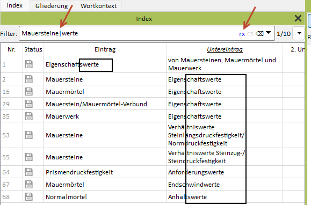Click the save status icon in row 1
This screenshot has height=205, width=311.
29,64
